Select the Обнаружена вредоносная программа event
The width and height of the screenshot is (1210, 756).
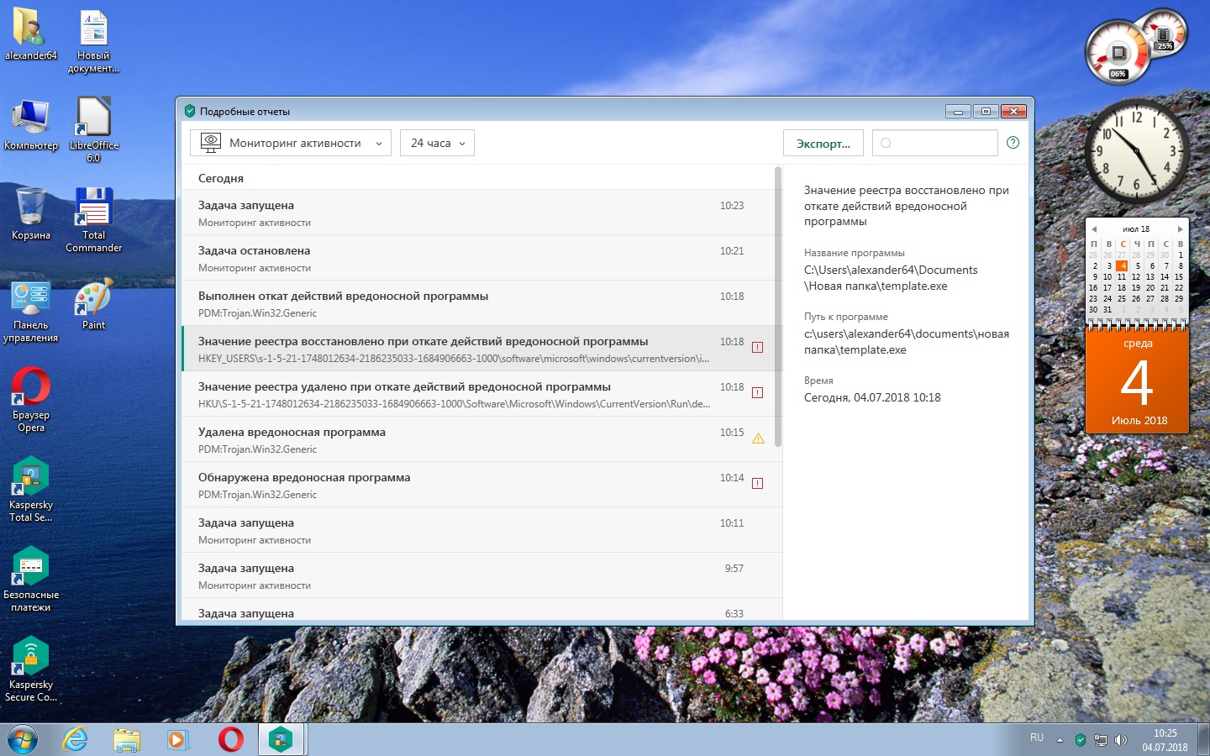tap(454, 485)
